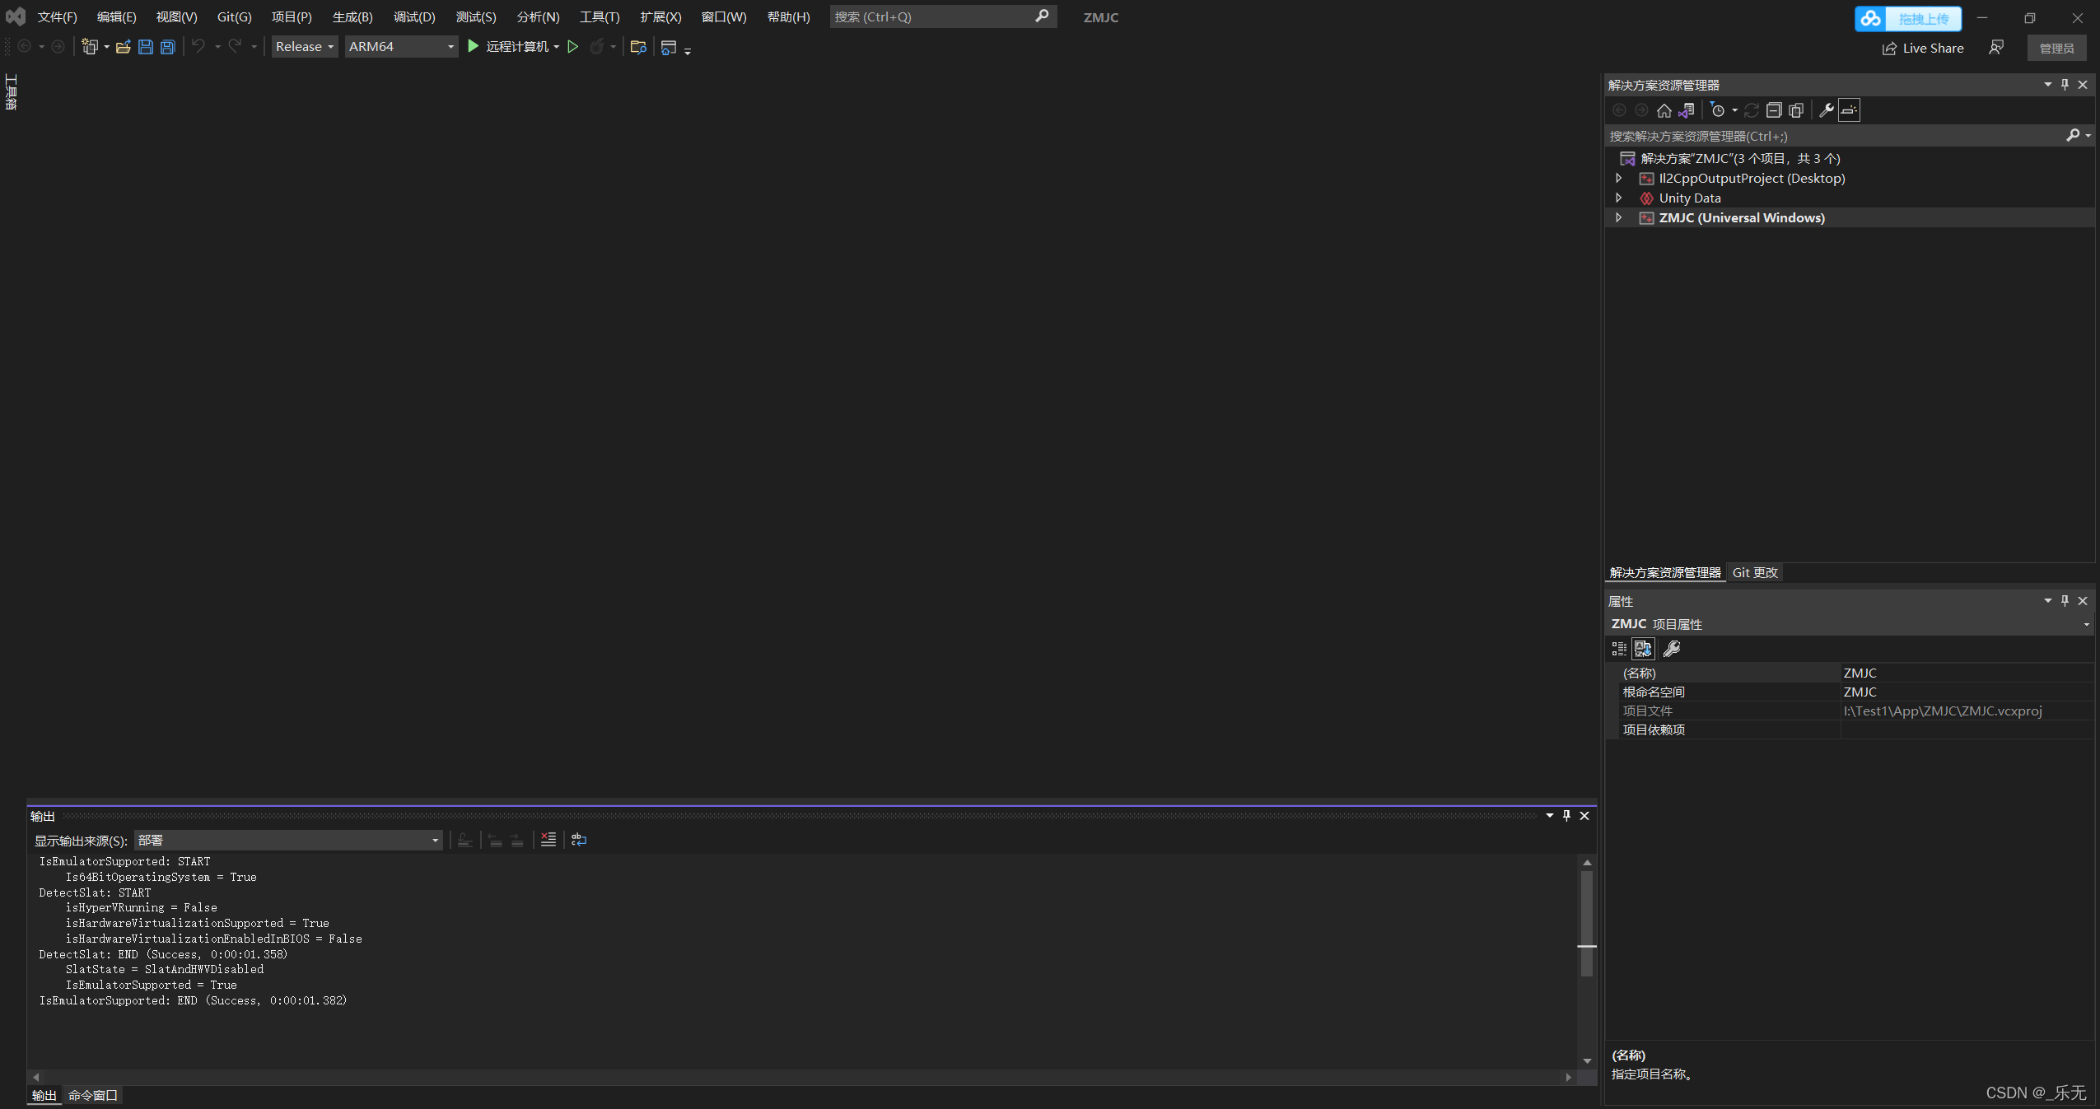Collapse all items in Solution Explorer
Image resolution: width=2100 pixels, height=1109 pixels.
coord(1774,110)
